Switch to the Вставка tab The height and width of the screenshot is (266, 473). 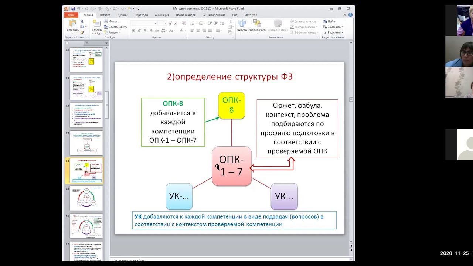[x=105, y=15]
